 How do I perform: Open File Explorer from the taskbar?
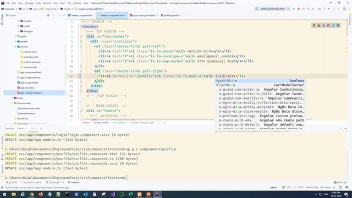click(x=13, y=194)
